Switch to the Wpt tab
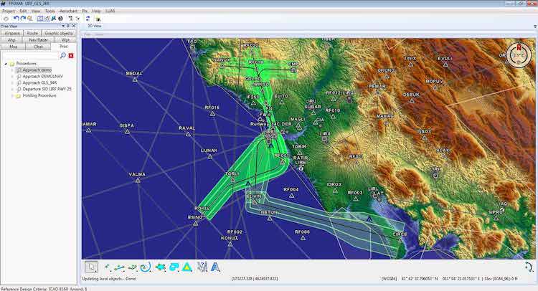The image size is (538, 291). click(x=65, y=39)
